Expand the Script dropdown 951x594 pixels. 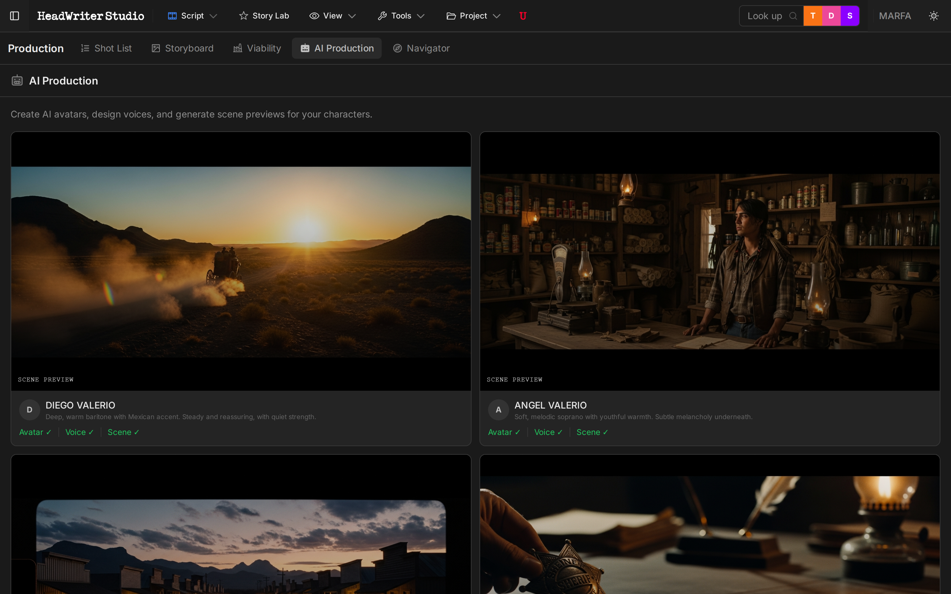click(x=213, y=16)
